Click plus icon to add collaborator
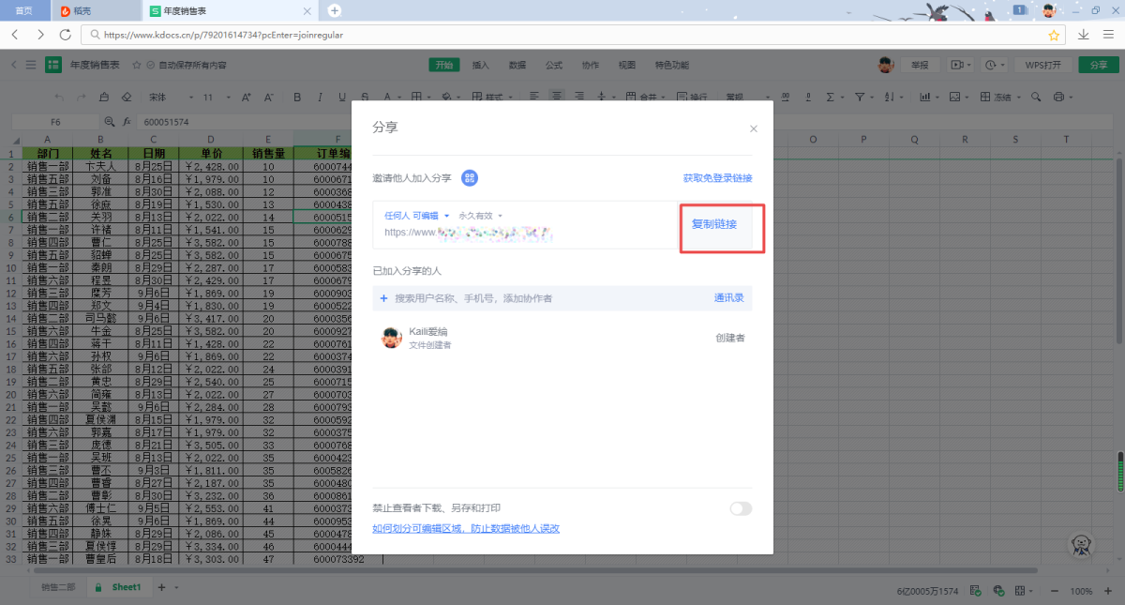The width and height of the screenshot is (1125, 605). [383, 298]
